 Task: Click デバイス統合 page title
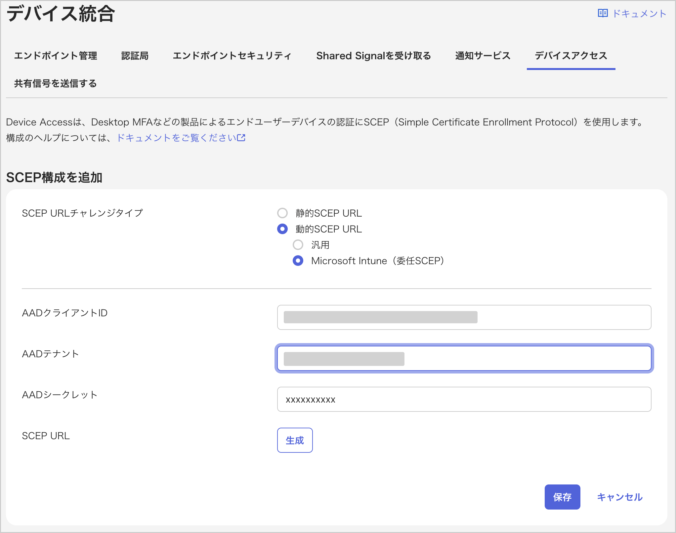(x=61, y=14)
